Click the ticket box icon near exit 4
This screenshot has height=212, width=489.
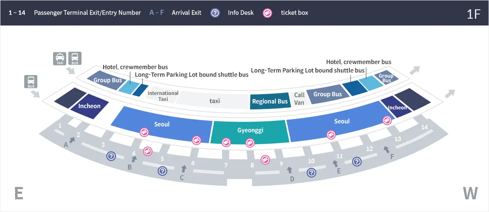pyautogui.click(x=148, y=152)
